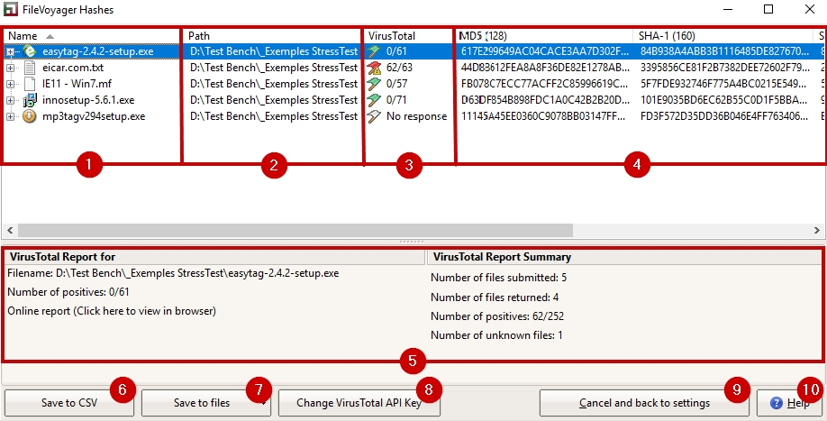
Task: Open the online report link in browser
Action: [x=112, y=311]
